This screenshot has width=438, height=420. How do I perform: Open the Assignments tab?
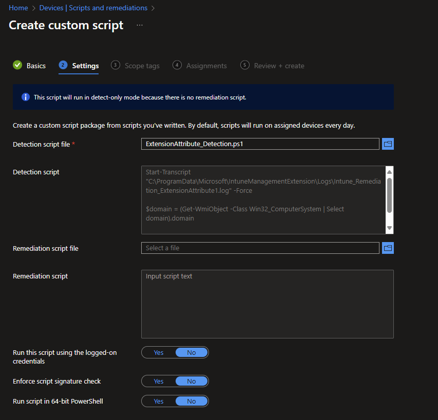pos(206,66)
